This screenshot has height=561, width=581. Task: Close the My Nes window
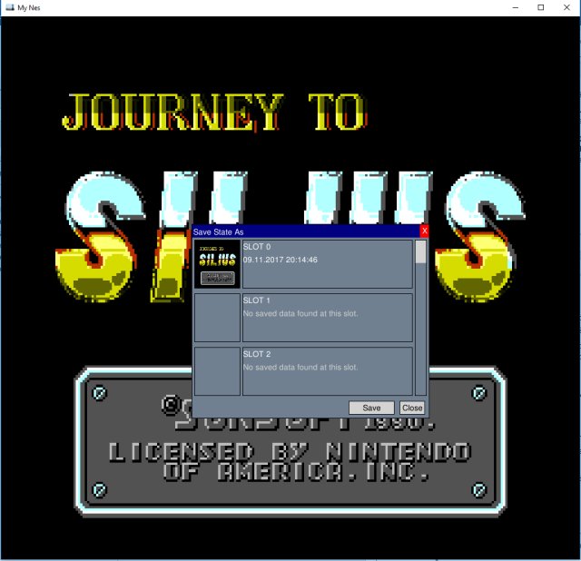tap(566, 8)
